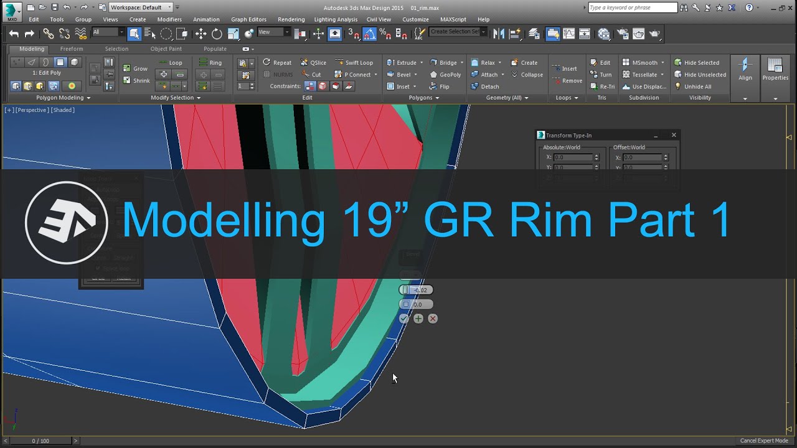797x448 pixels.
Task: Click Cancel Expert Mode button
Action: pos(764,441)
